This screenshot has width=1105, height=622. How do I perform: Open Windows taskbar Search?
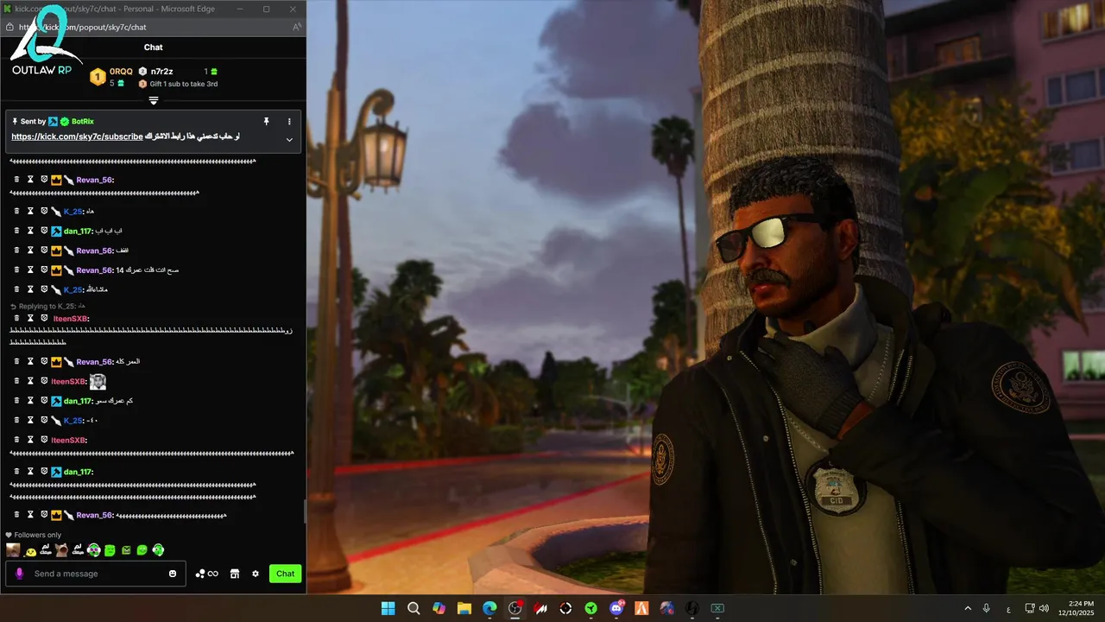414,608
